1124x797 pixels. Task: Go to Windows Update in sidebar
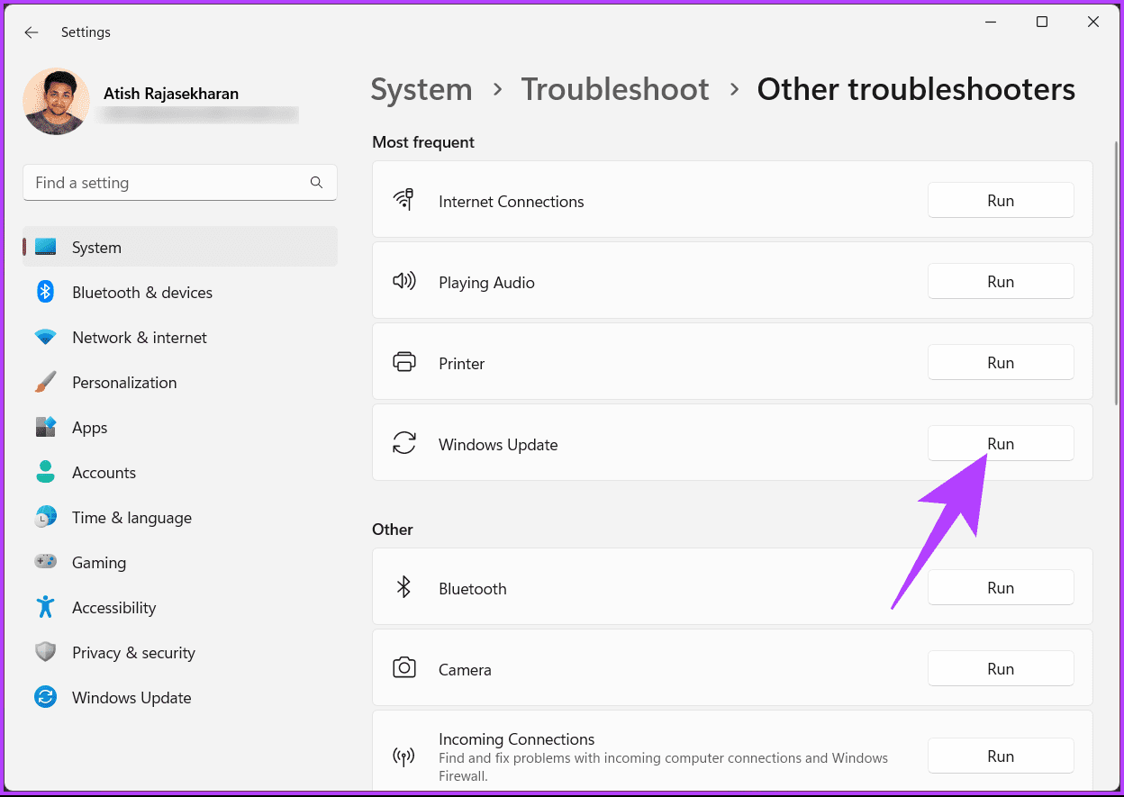[x=131, y=698]
